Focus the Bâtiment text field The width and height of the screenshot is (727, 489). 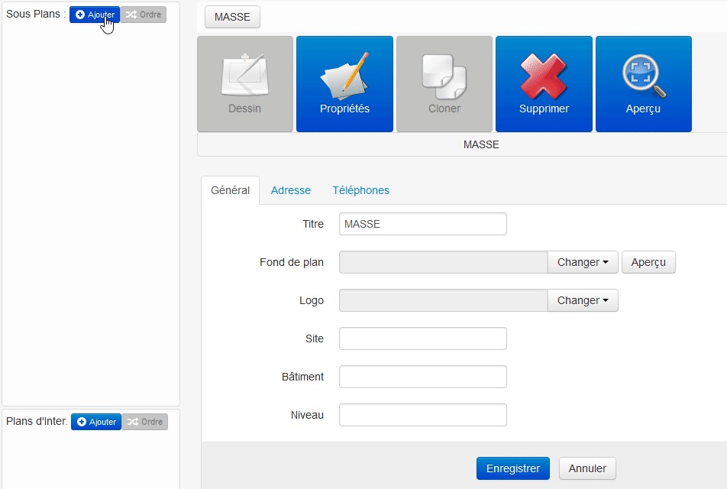point(422,377)
